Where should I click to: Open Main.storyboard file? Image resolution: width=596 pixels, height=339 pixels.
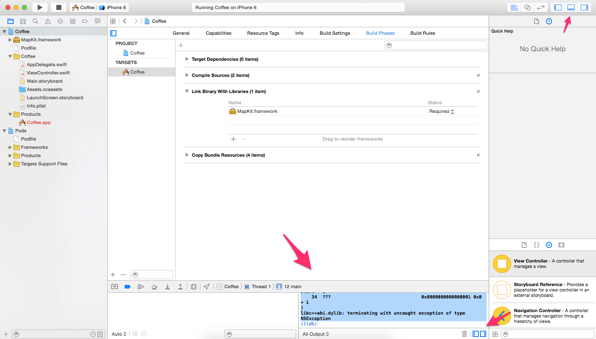tap(44, 81)
